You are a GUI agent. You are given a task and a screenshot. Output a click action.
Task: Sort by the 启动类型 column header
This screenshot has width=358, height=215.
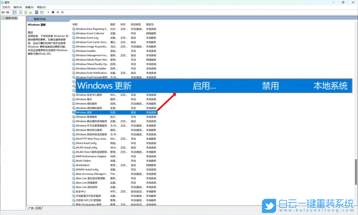pos(136,24)
